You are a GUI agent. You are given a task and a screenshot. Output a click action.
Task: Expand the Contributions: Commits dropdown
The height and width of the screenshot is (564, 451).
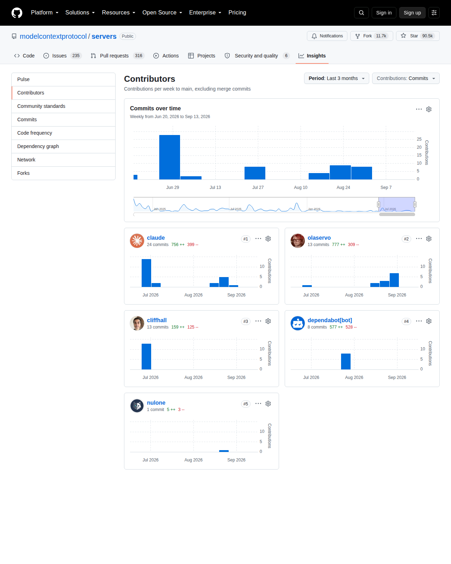pos(406,78)
